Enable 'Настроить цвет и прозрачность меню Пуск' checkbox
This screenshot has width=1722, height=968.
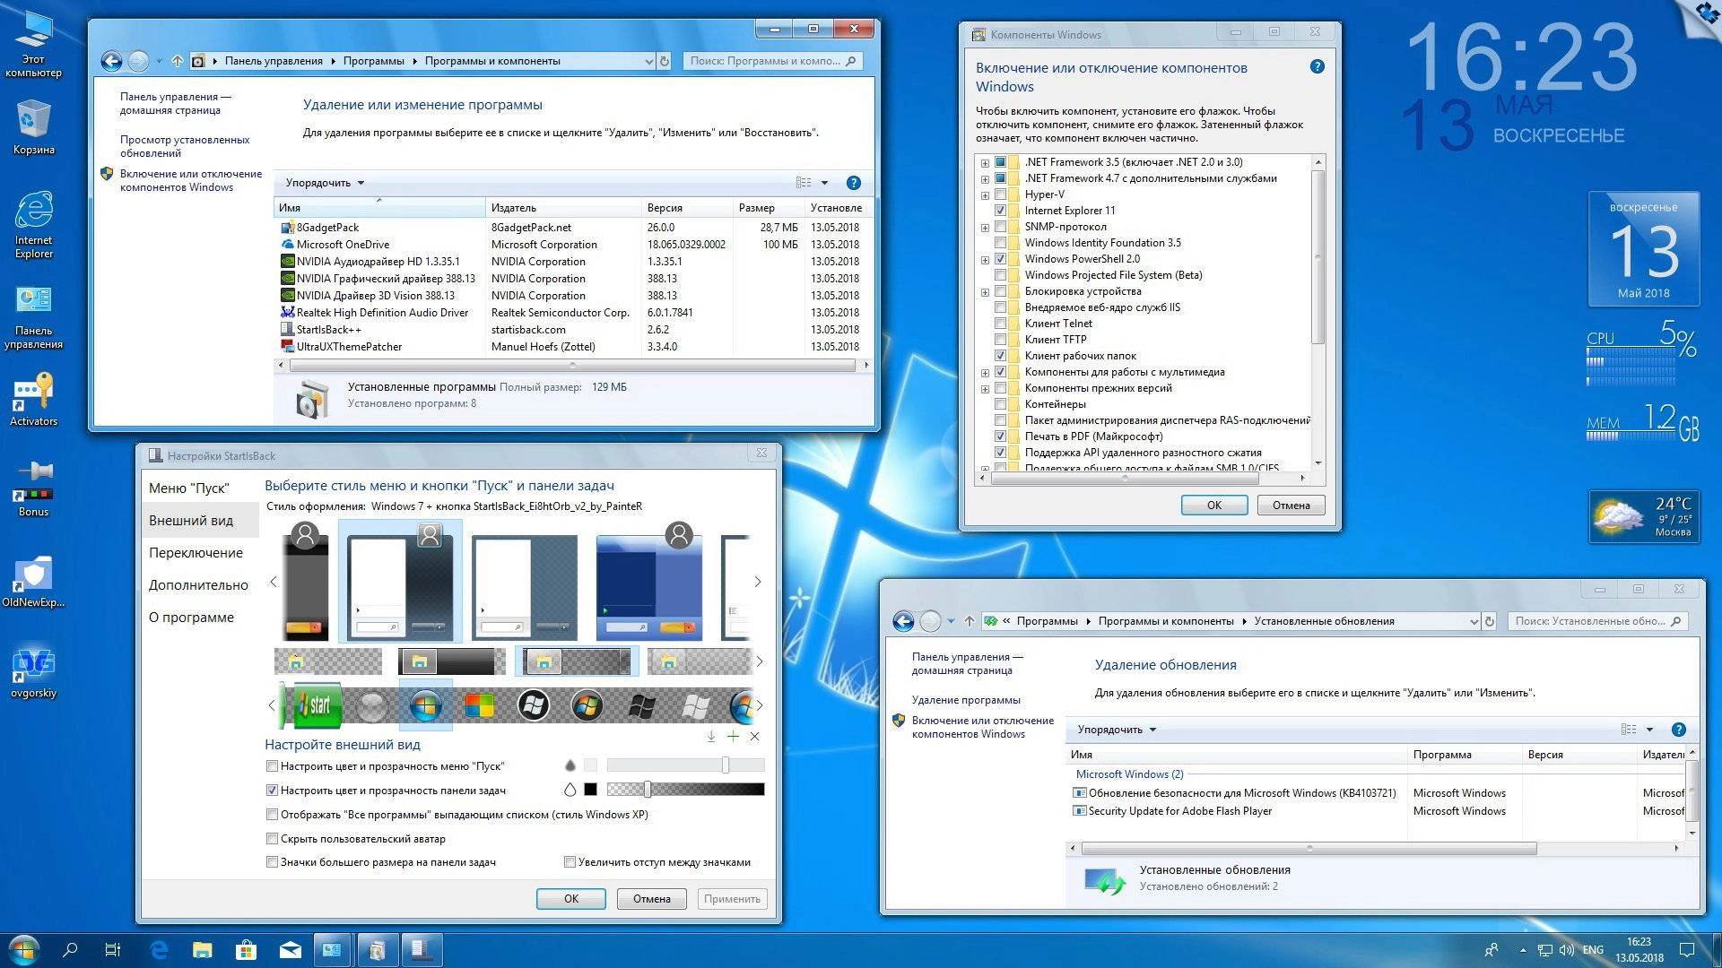point(272,766)
